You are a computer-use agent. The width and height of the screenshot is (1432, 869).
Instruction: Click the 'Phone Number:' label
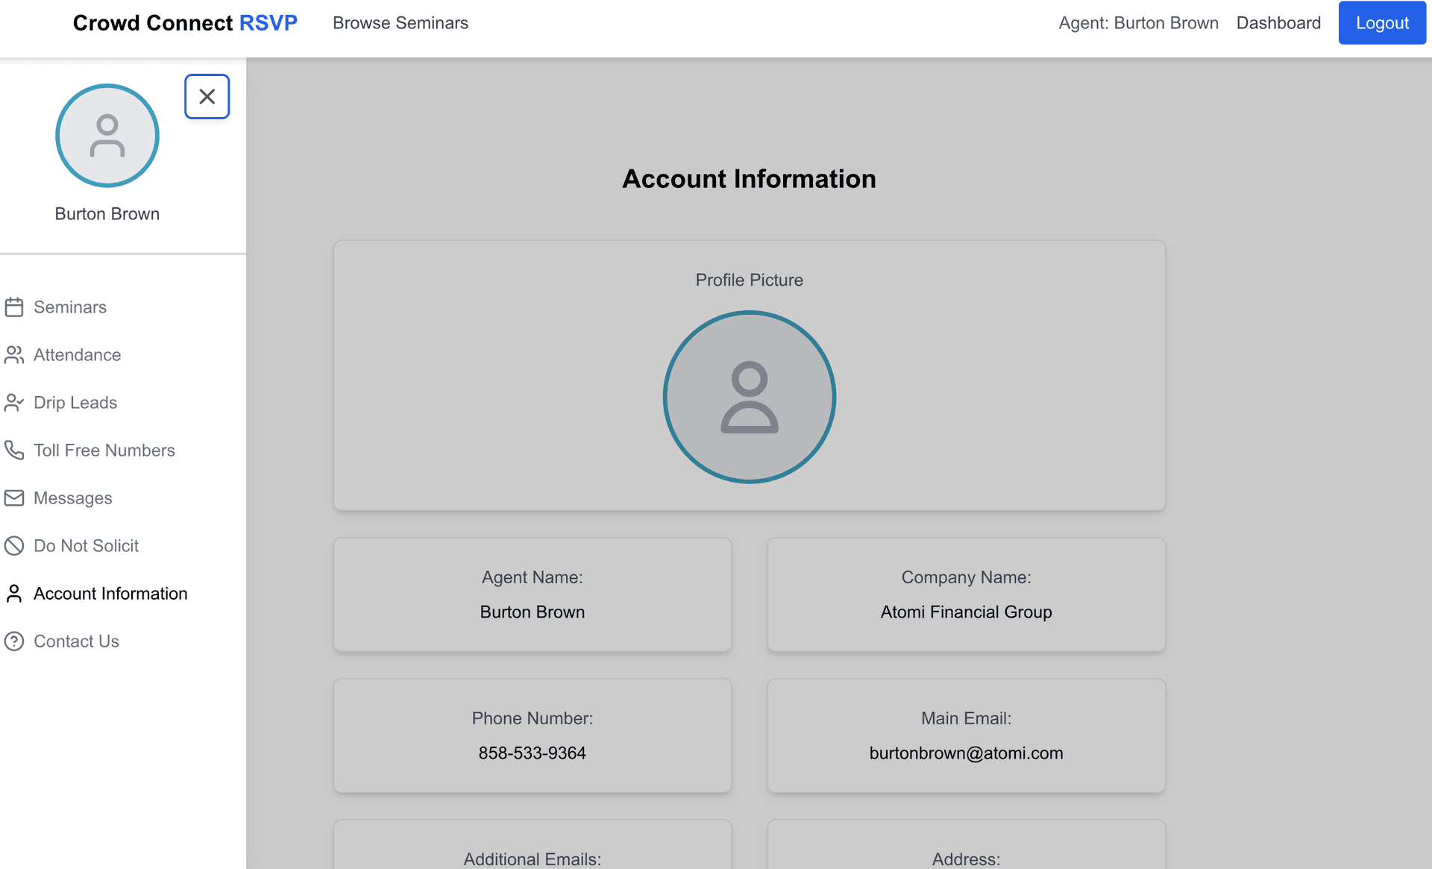point(533,718)
